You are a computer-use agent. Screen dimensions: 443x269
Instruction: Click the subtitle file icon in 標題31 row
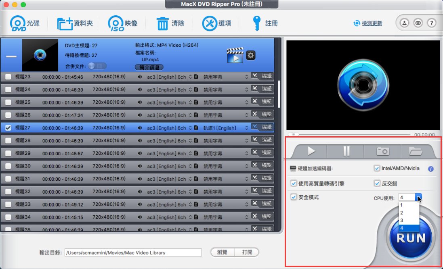tap(196, 179)
